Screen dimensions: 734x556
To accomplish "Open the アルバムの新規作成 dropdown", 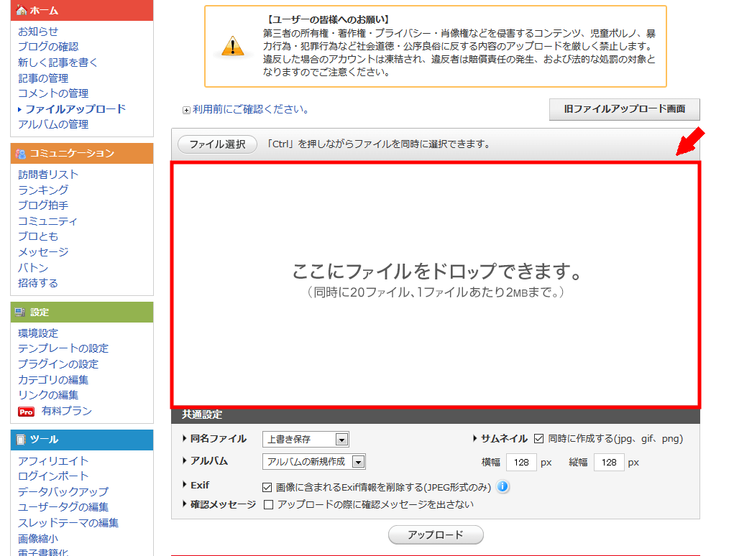I will (313, 462).
